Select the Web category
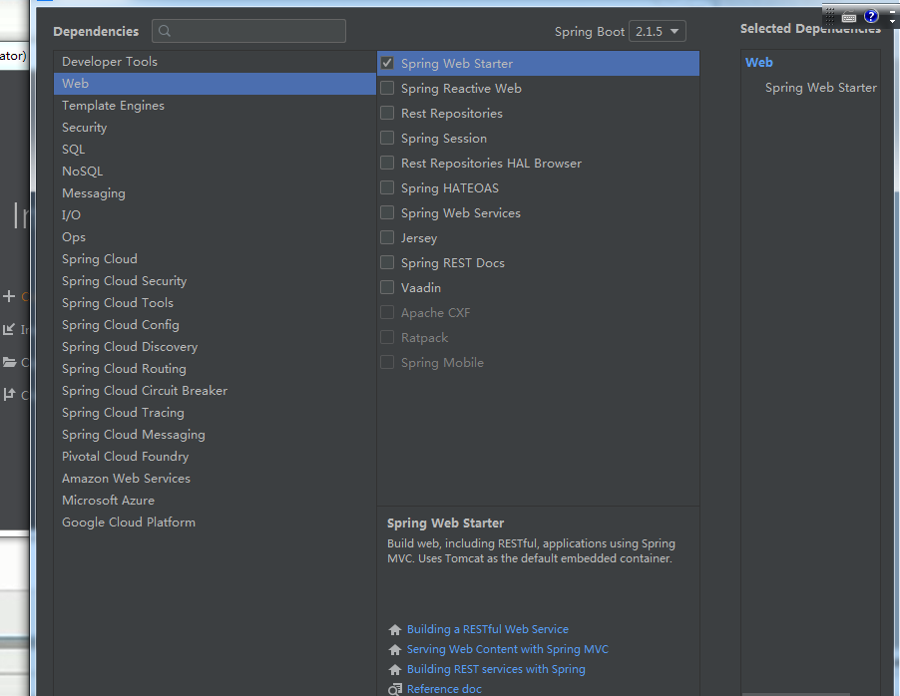900x696 pixels. [x=215, y=83]
